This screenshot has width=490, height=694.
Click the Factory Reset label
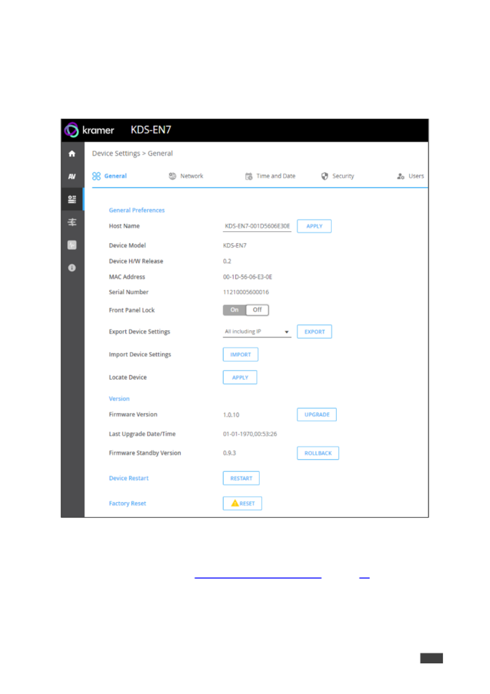click(128, 503)
